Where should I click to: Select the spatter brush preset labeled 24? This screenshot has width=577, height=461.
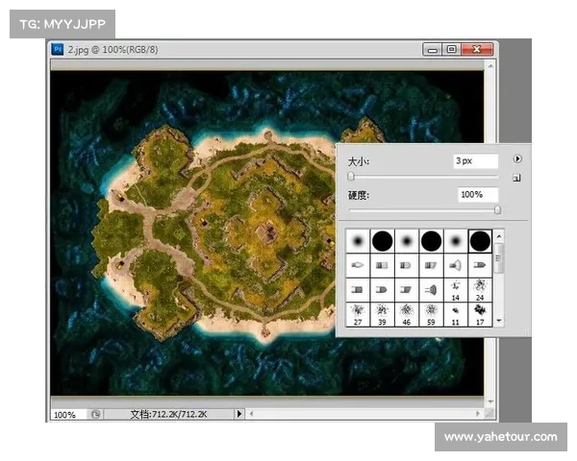click(480, 290)
